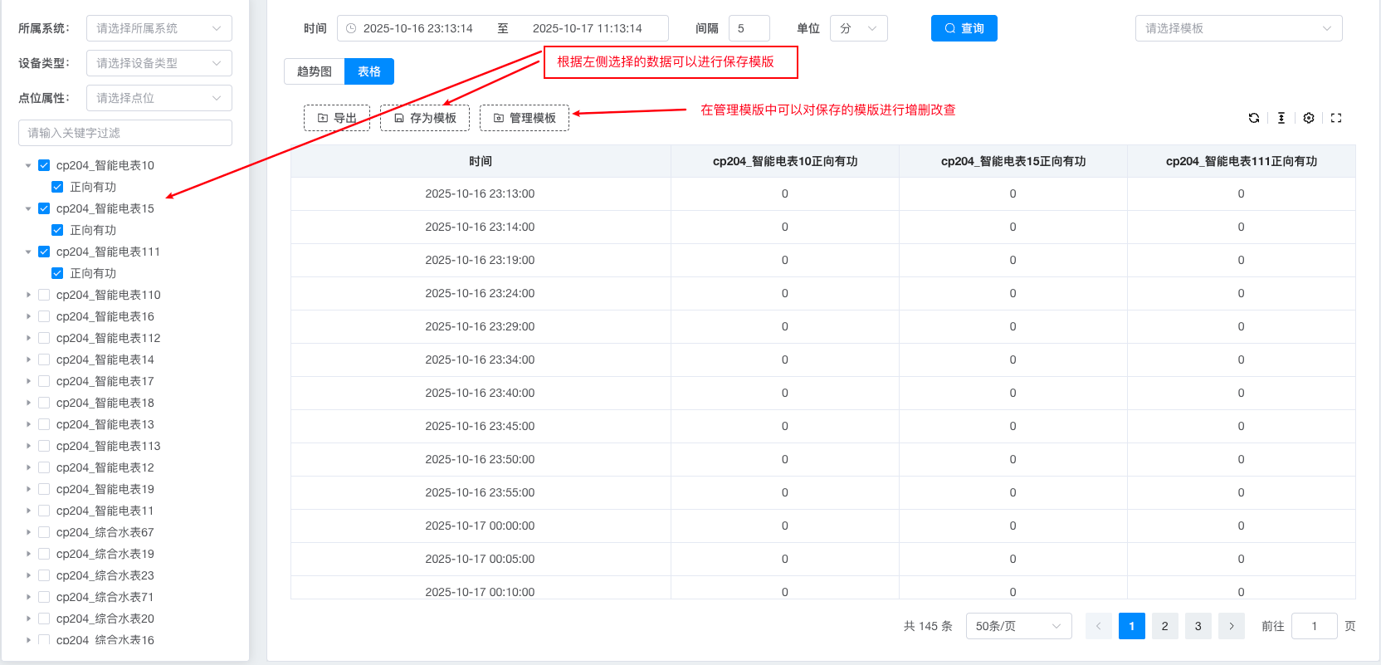Click the cp204_智能电表15正向有功 column header
The height and width of the screenshot is (665, 1381).
[x=1013, y=161]
